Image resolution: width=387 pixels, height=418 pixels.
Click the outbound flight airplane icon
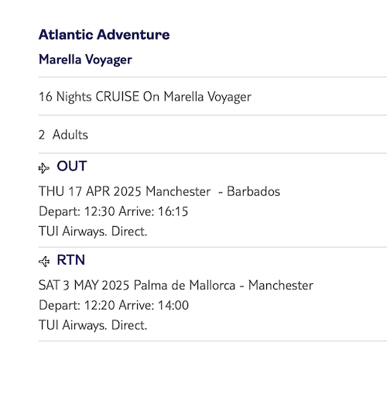[x=44, y=168]
